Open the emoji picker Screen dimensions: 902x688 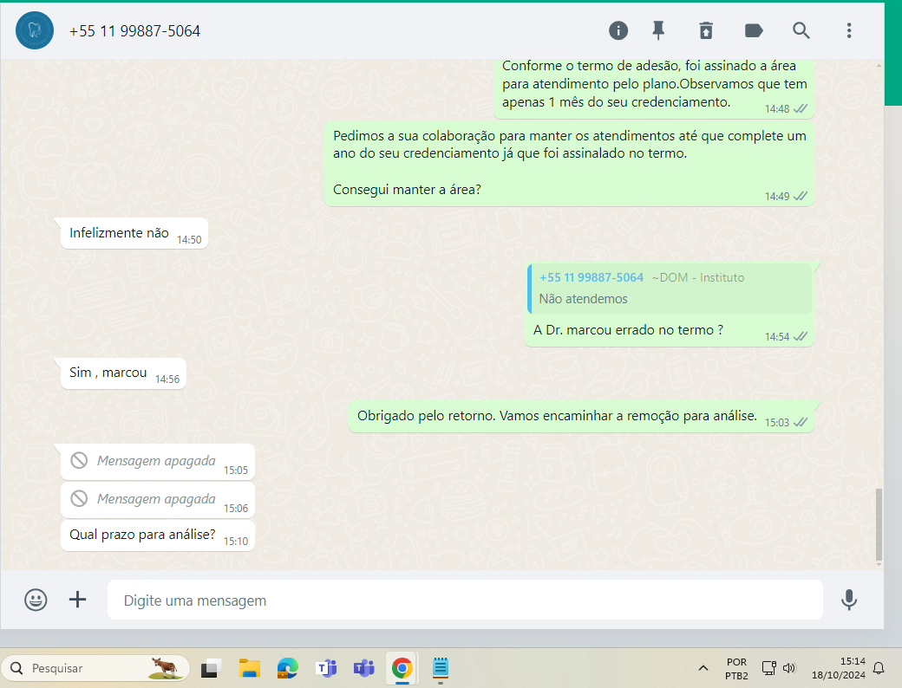point(36,600)
